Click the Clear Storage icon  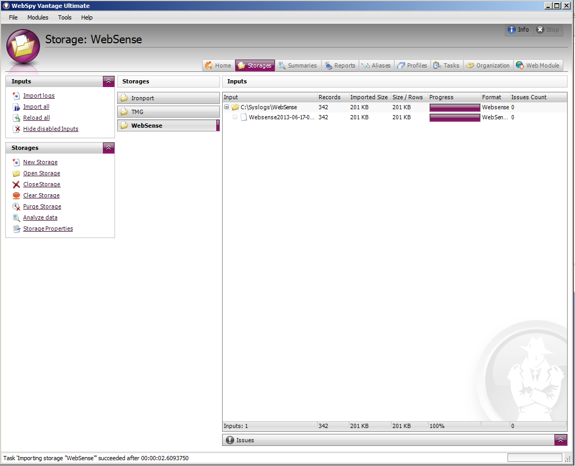(x=16, y=196)
